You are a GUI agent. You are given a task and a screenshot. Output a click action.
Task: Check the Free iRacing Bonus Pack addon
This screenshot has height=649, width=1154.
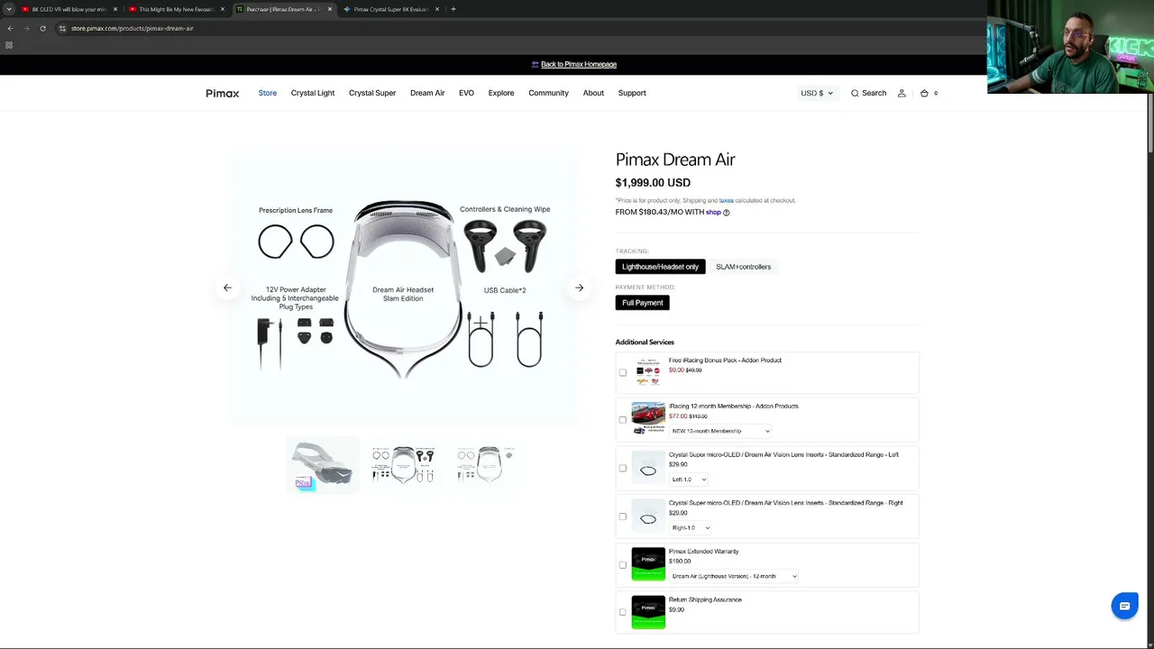622,372
